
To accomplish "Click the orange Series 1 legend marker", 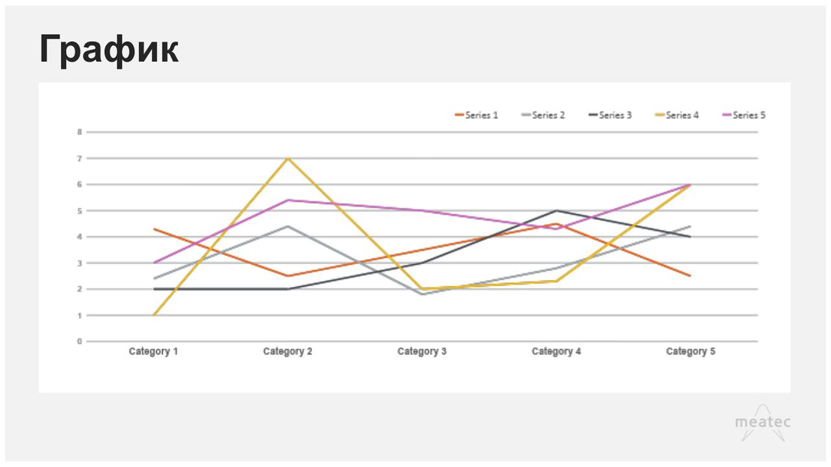I will pos(459,115).
